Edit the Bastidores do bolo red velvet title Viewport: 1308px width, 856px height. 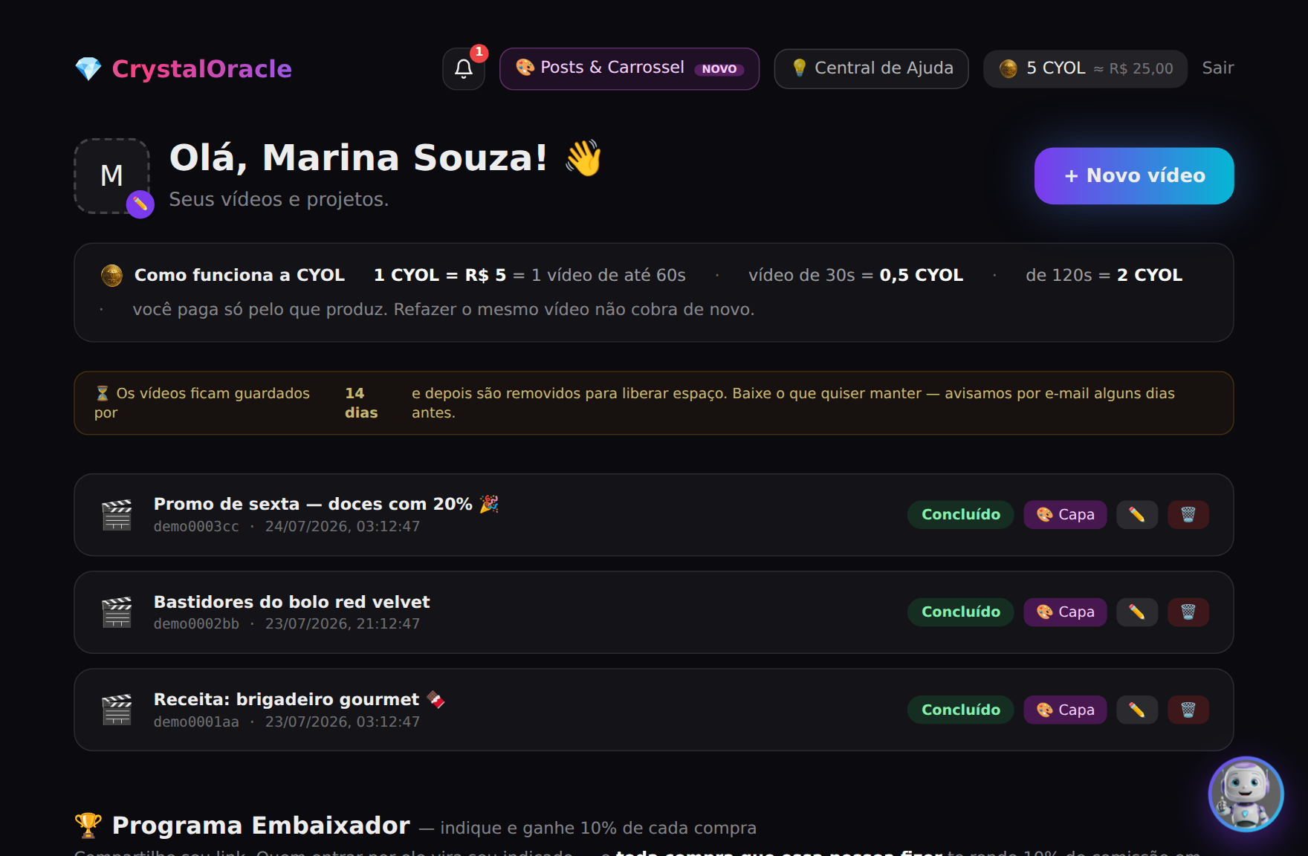click(x=1136, y=612)
